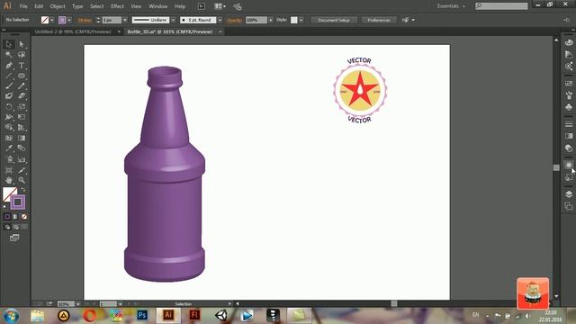
Task: Activate the Hand tool
Action: click(x=9, y=180)
